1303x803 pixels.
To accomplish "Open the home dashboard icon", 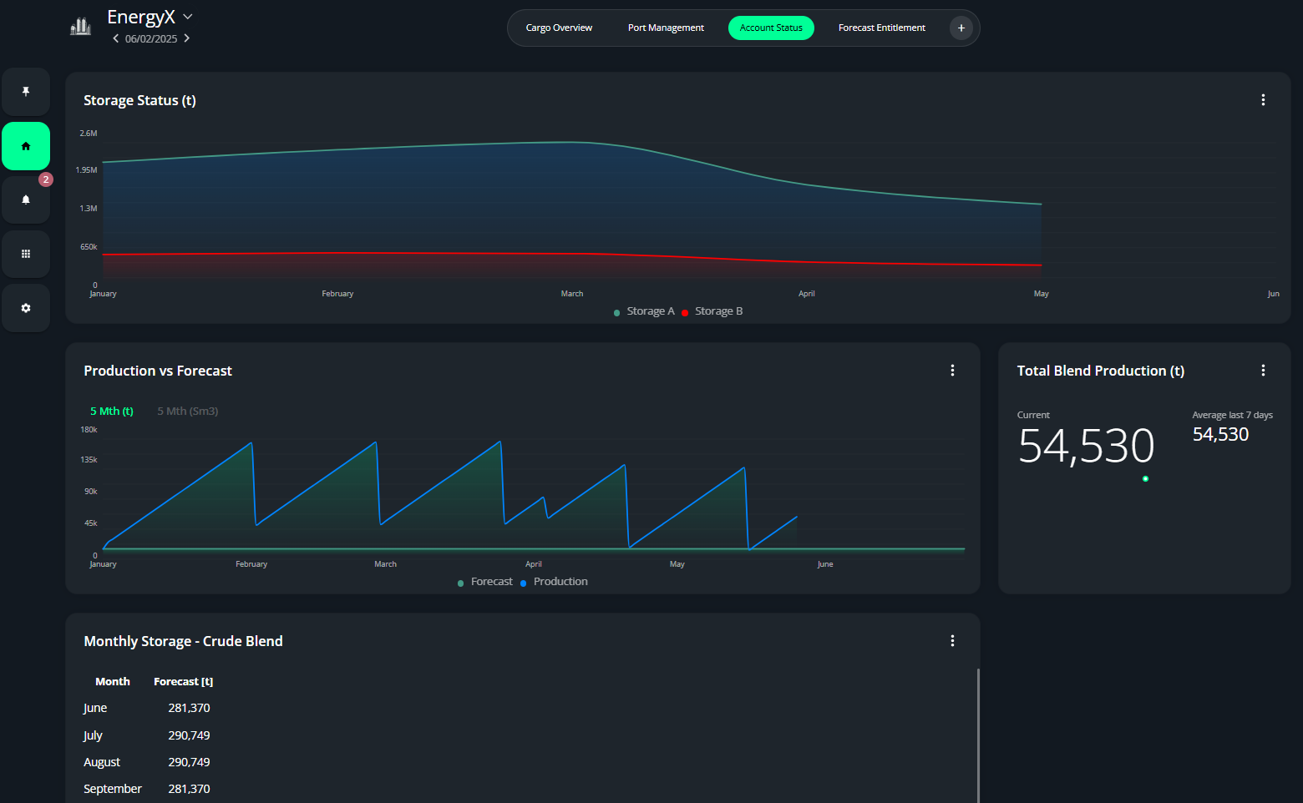I will click(26, 146).
